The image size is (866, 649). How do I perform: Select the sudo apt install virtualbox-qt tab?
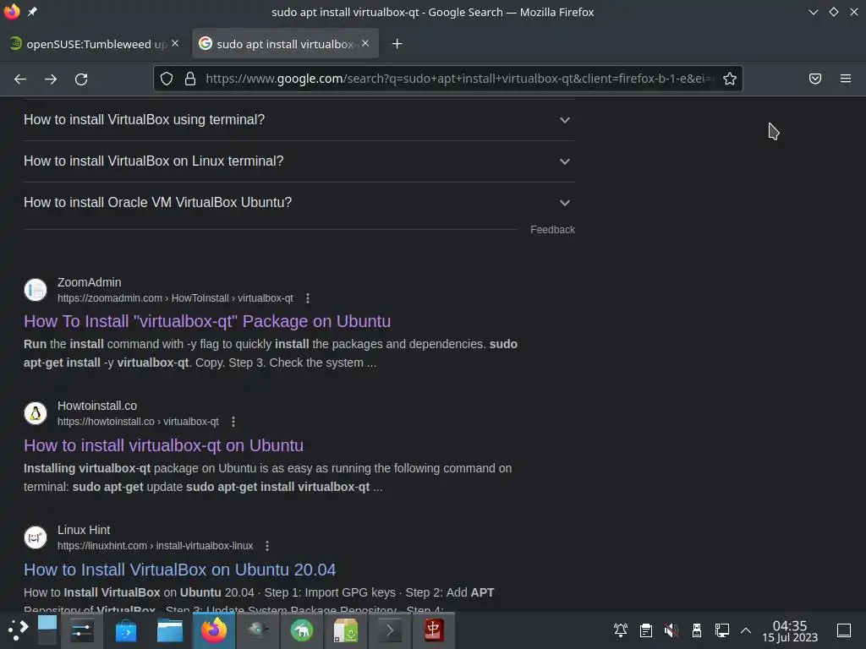[x=285, y=44]
